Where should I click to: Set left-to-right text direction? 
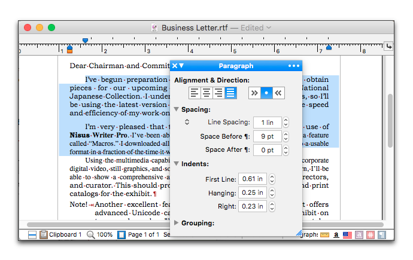click(x=255, y=93)
